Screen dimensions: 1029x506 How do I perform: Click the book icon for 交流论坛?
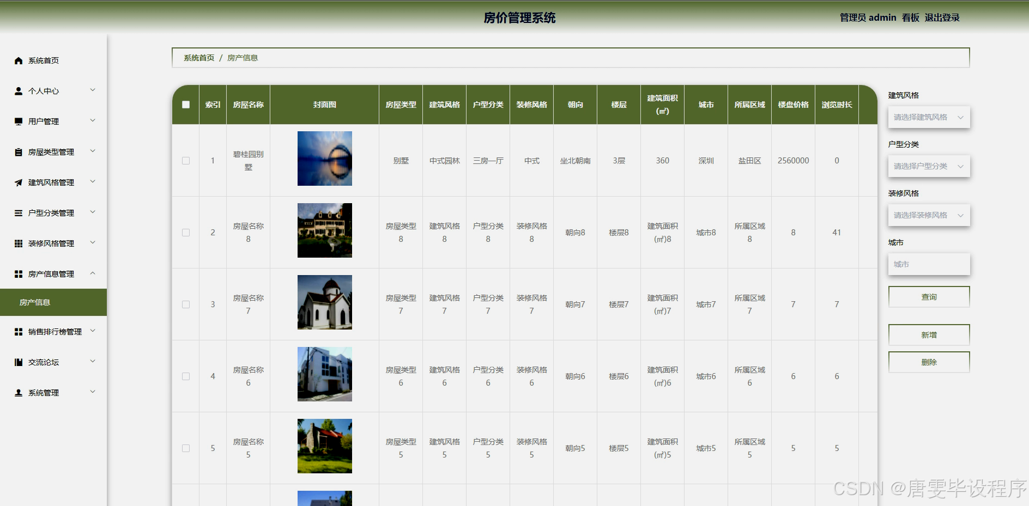19,362
